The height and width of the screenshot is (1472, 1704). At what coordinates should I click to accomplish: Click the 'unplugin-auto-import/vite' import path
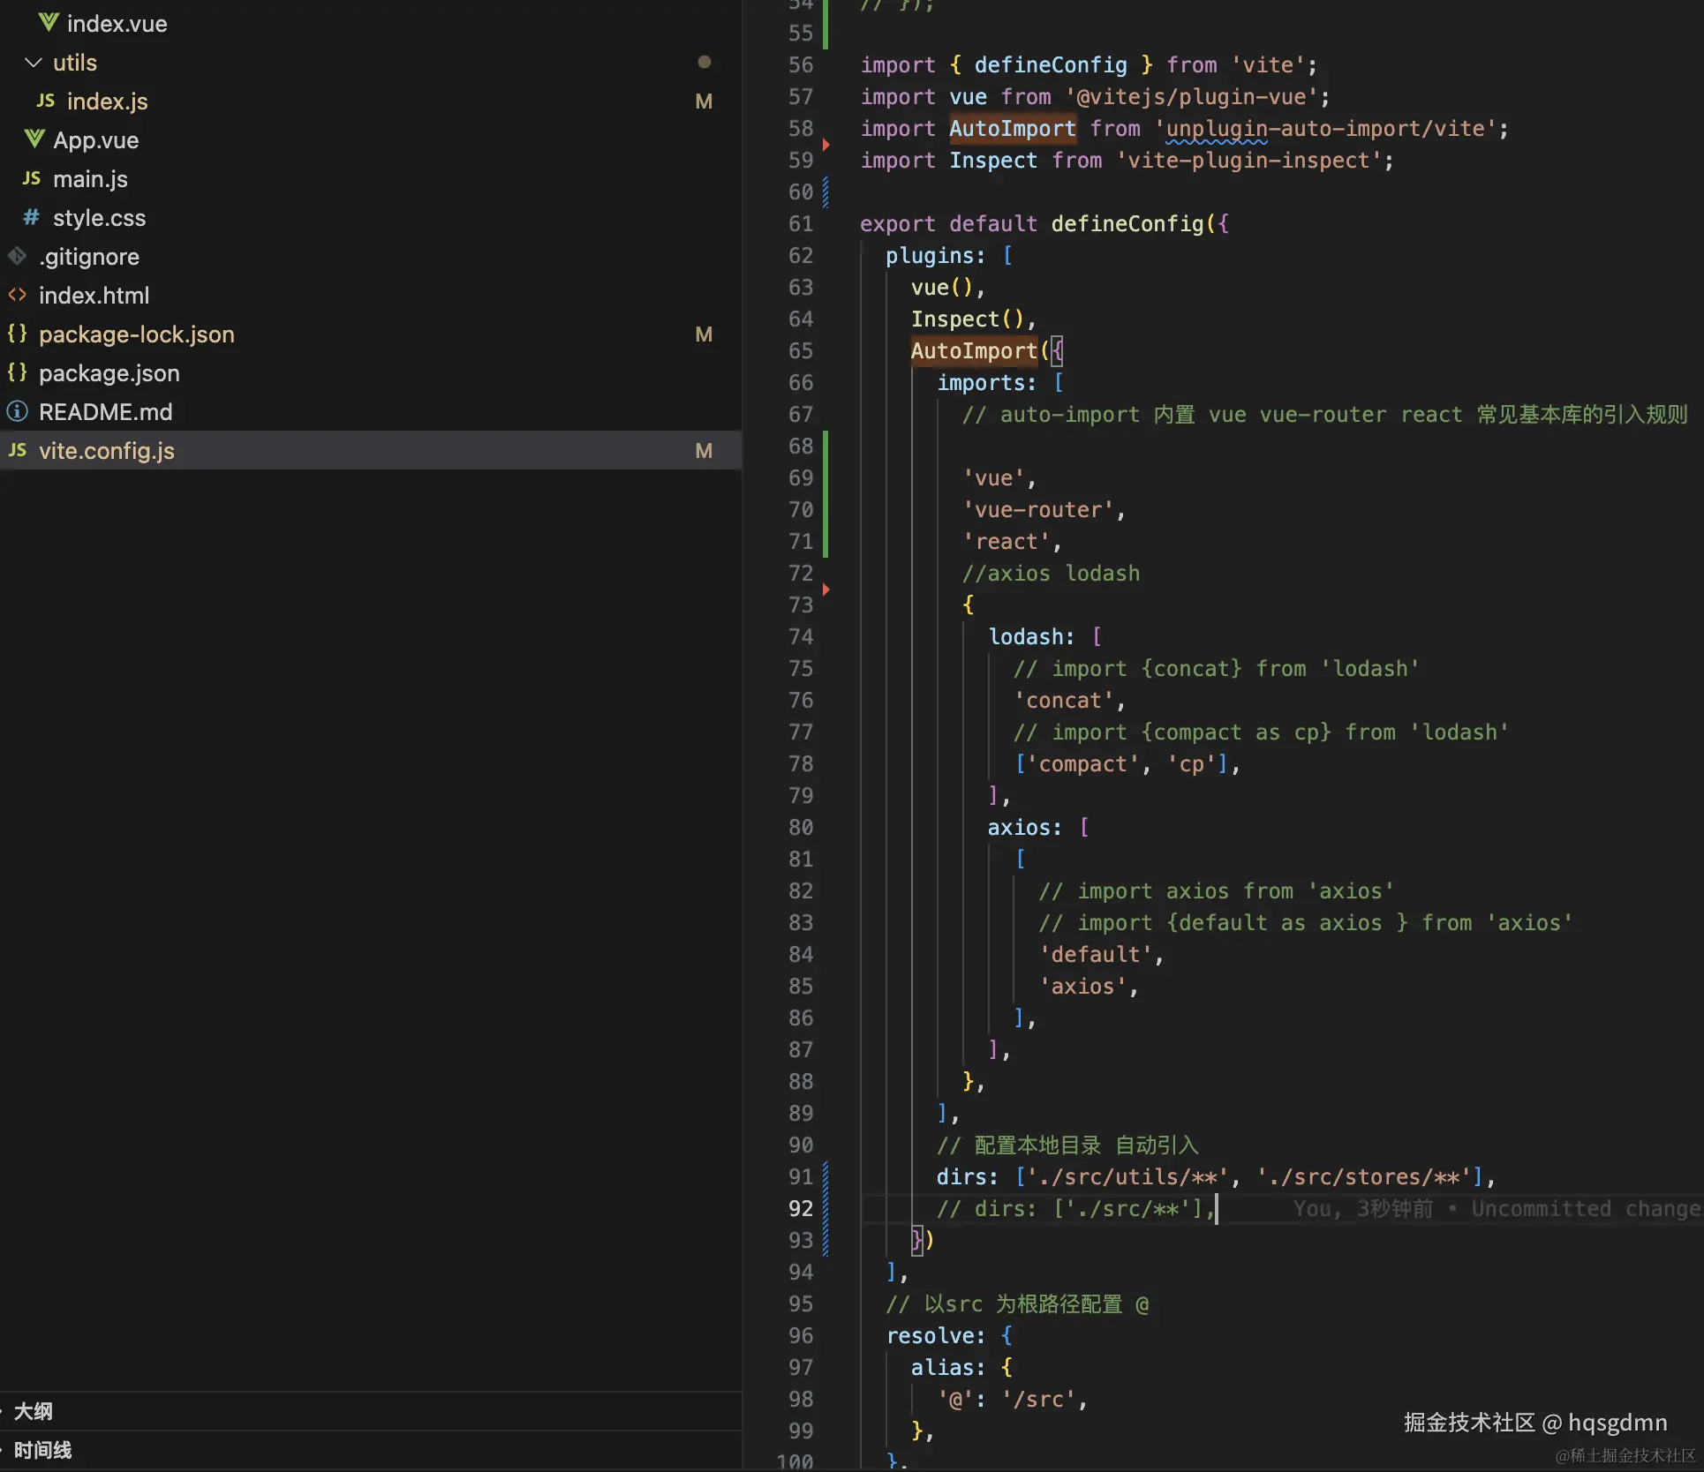point(1325,129)
